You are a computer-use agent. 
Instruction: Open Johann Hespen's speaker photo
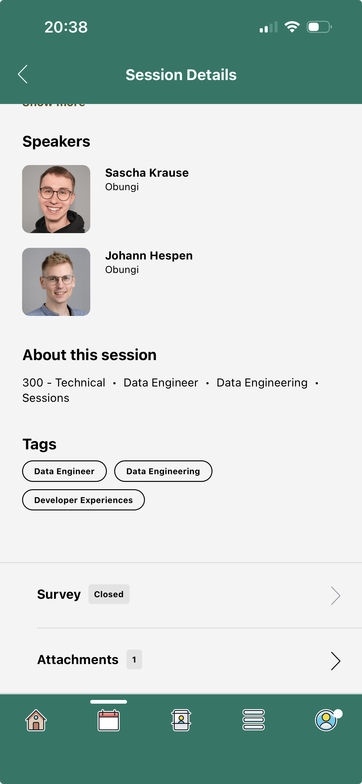[x=56, y=282]
